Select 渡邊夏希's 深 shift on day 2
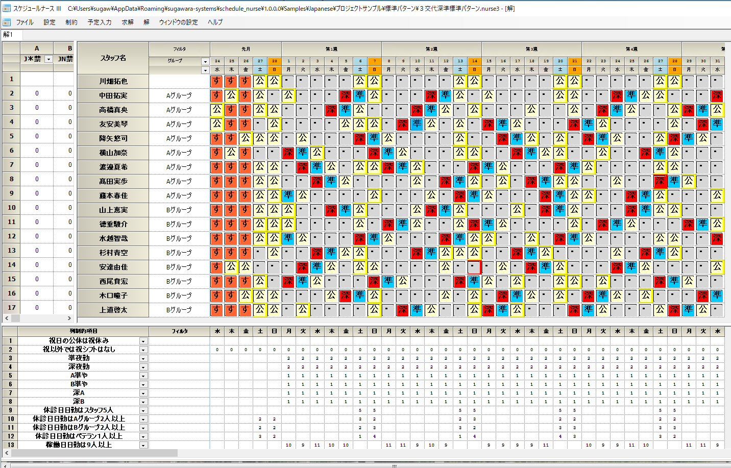Viewport: 731px width, 468px height. coord(303,167)
